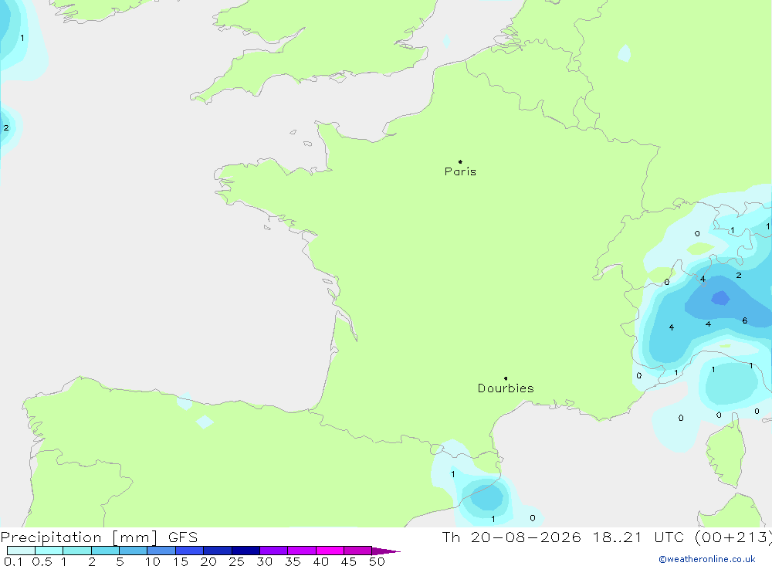Click the arrow tip above 50 mm on legend
The height and width of the screenshot is (566, 772).
[x=387, y=551]
